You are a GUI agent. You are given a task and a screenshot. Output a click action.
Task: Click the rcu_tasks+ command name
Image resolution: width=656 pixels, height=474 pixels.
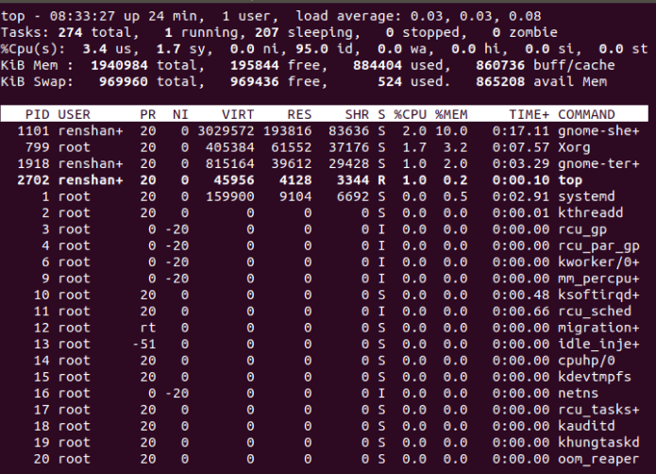tap(598, 409)
